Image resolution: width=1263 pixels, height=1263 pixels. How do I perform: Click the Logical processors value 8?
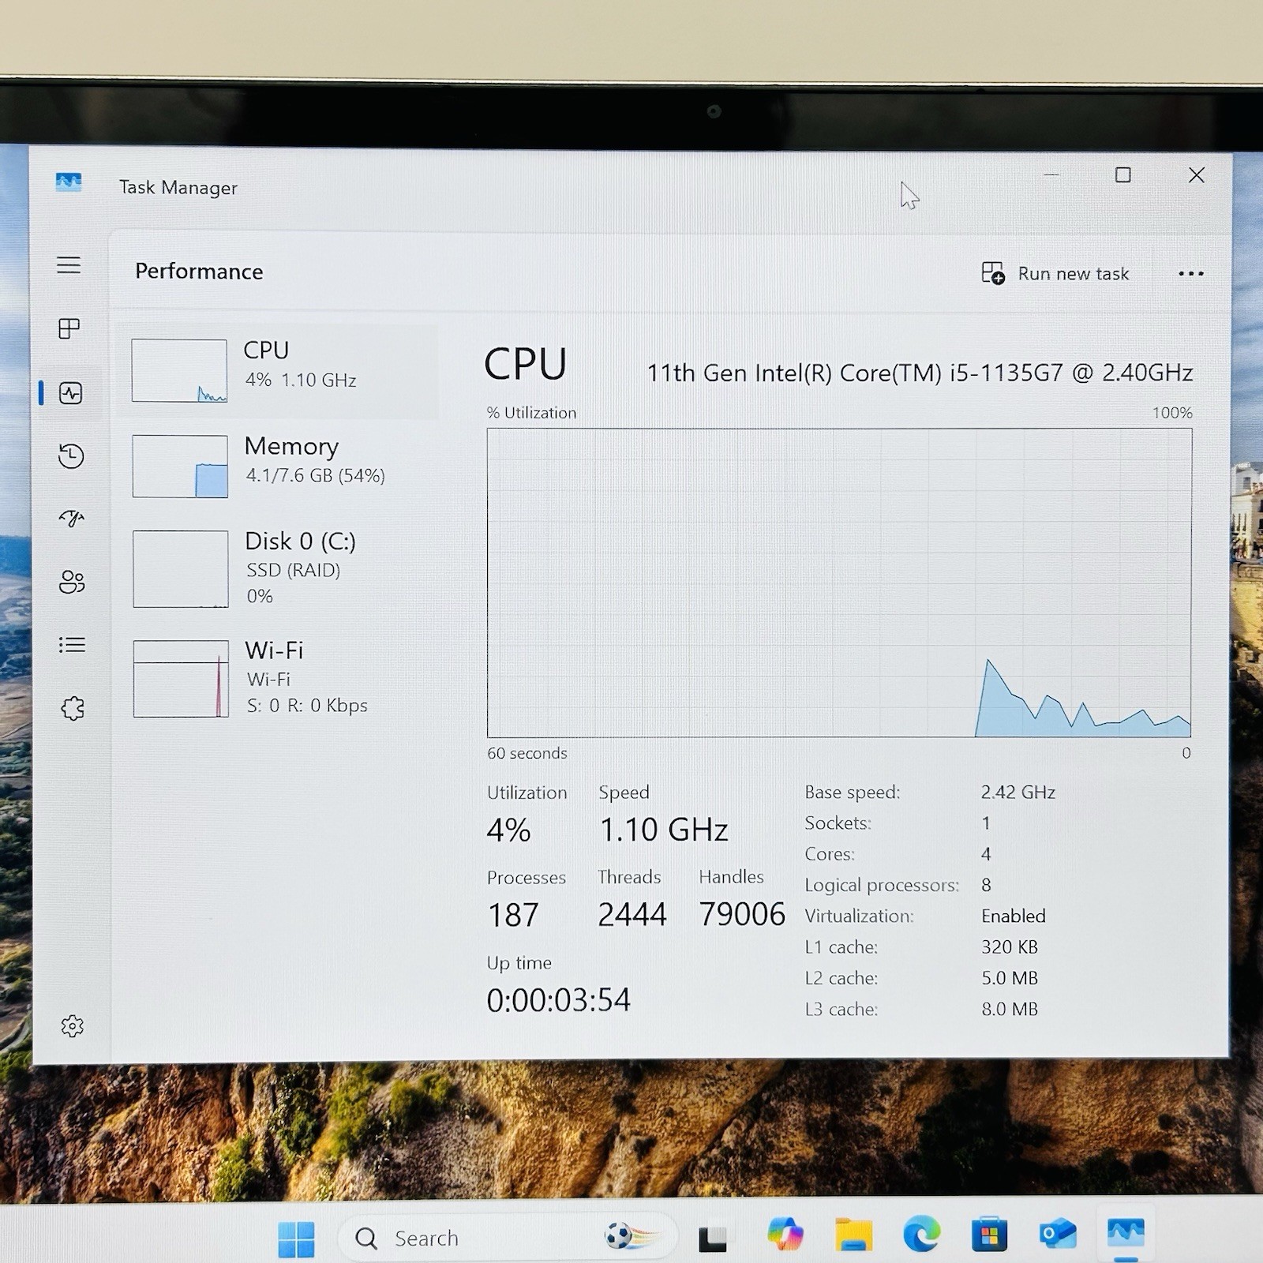tap(986, 885)
